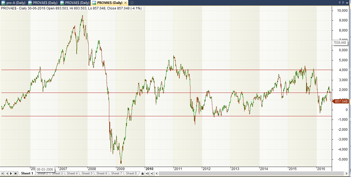Jump to last sheet tab button
The width and height of the screenshot is (351, 177).
click(16, 173)
